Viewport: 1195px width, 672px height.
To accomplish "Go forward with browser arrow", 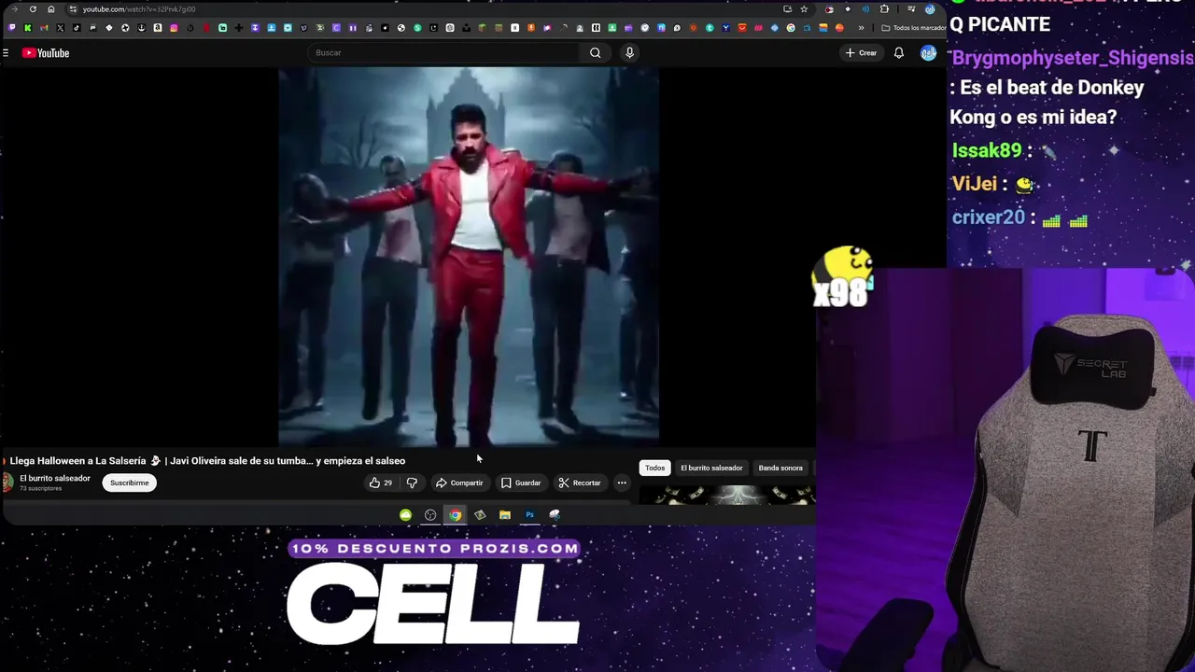I will click(14, 9).
